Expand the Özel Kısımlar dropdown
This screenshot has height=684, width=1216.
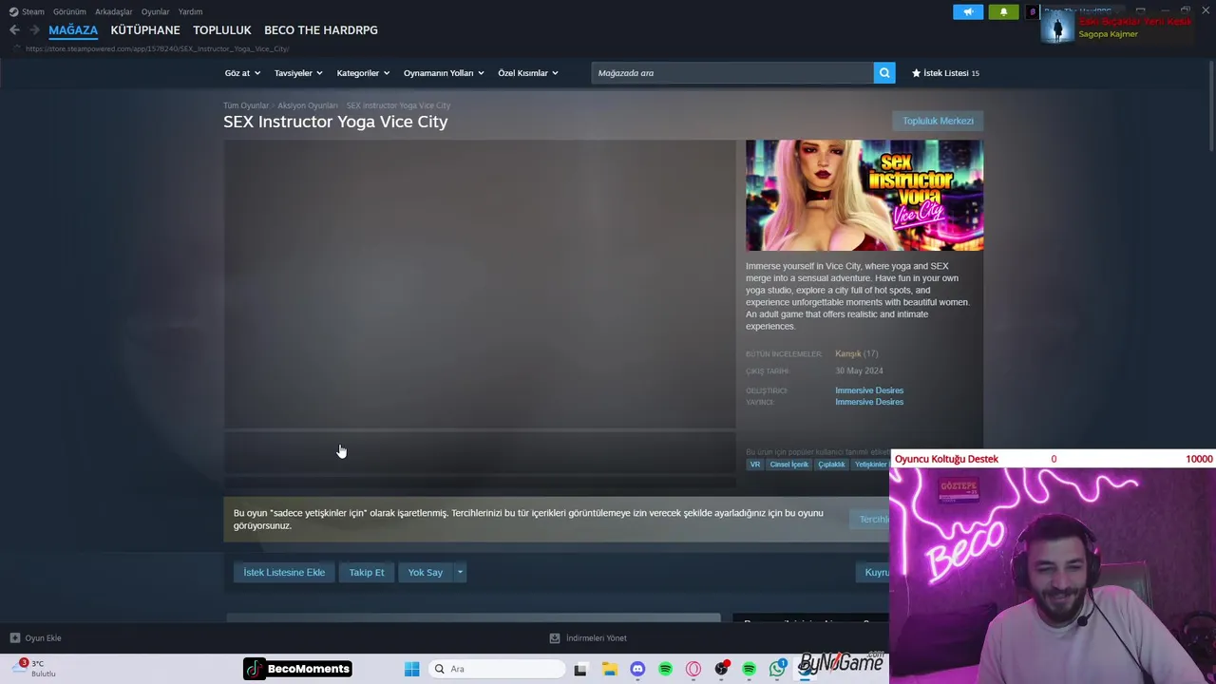(528, 73)
